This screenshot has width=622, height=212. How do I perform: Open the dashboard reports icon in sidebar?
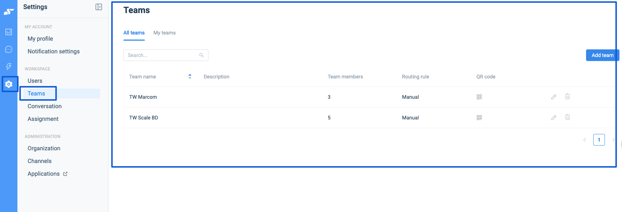pyautogui.click(x=9, y=32)
